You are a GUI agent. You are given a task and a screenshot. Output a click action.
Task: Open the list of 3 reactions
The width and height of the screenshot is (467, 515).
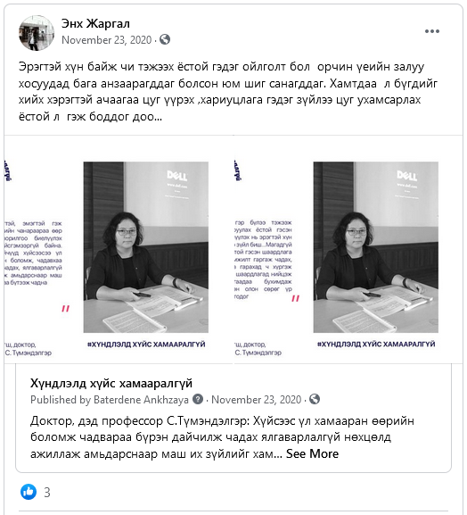pyautogui.click(x=47, y=493)
